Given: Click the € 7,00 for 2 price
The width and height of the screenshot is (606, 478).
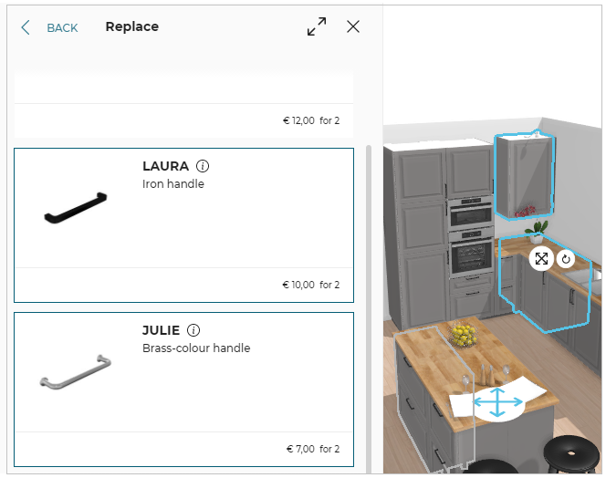Looking at the screenshot, I should tap(313, 449).
